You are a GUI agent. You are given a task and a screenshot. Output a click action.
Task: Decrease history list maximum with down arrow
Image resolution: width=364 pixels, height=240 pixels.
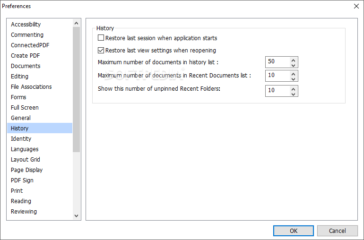293,65
